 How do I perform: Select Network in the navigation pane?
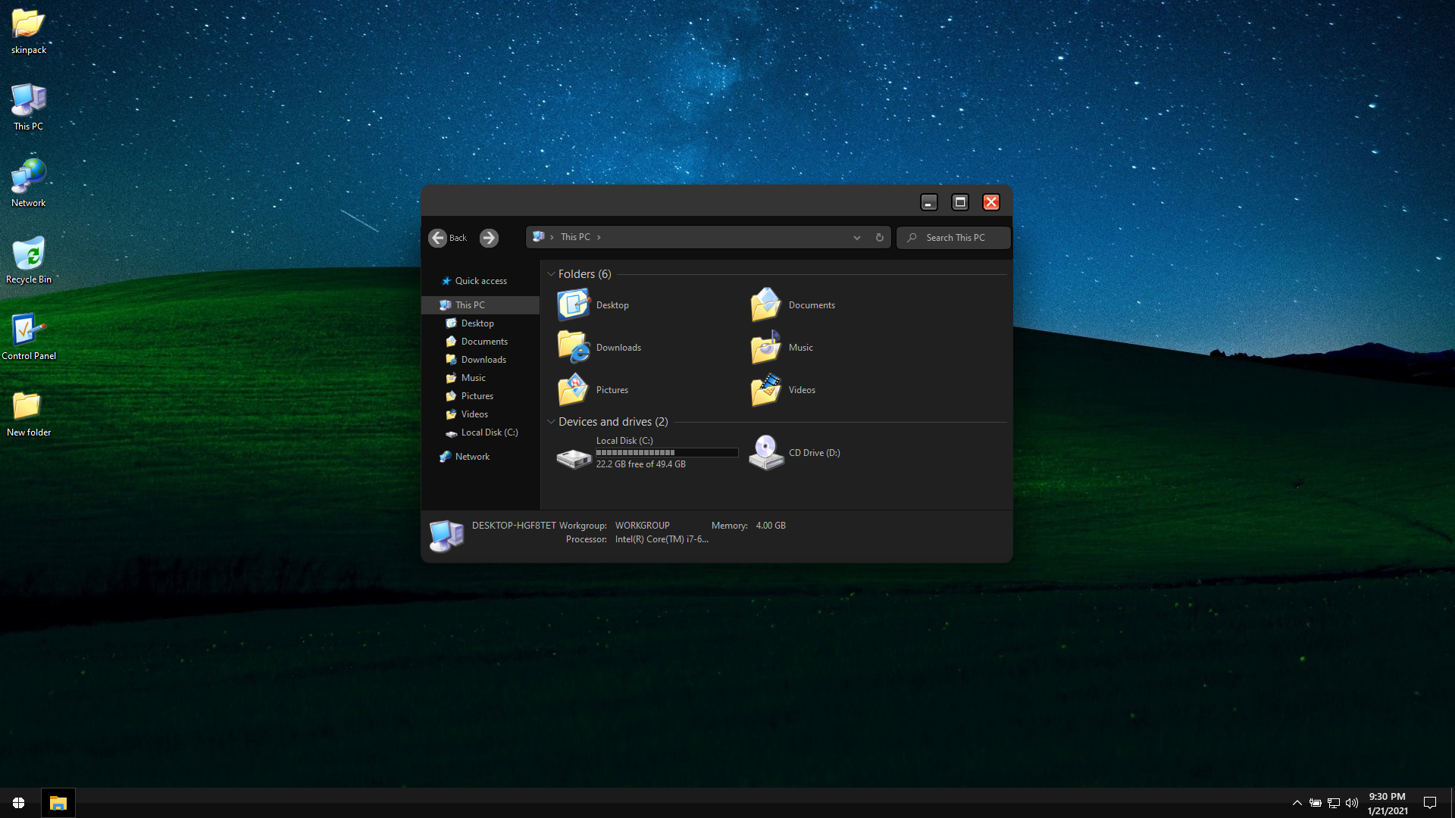click(x=472, y=457)
